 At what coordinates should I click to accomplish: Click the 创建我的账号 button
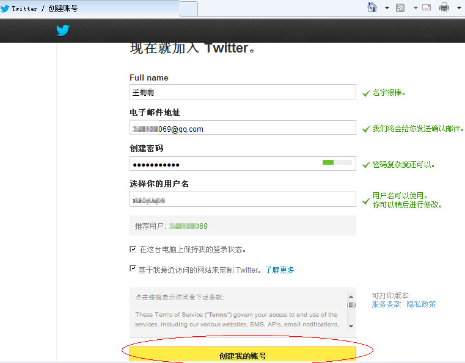(x=243, y=354)
